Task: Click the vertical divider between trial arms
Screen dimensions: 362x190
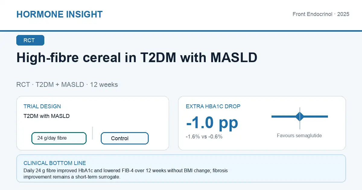Action: 92,133
